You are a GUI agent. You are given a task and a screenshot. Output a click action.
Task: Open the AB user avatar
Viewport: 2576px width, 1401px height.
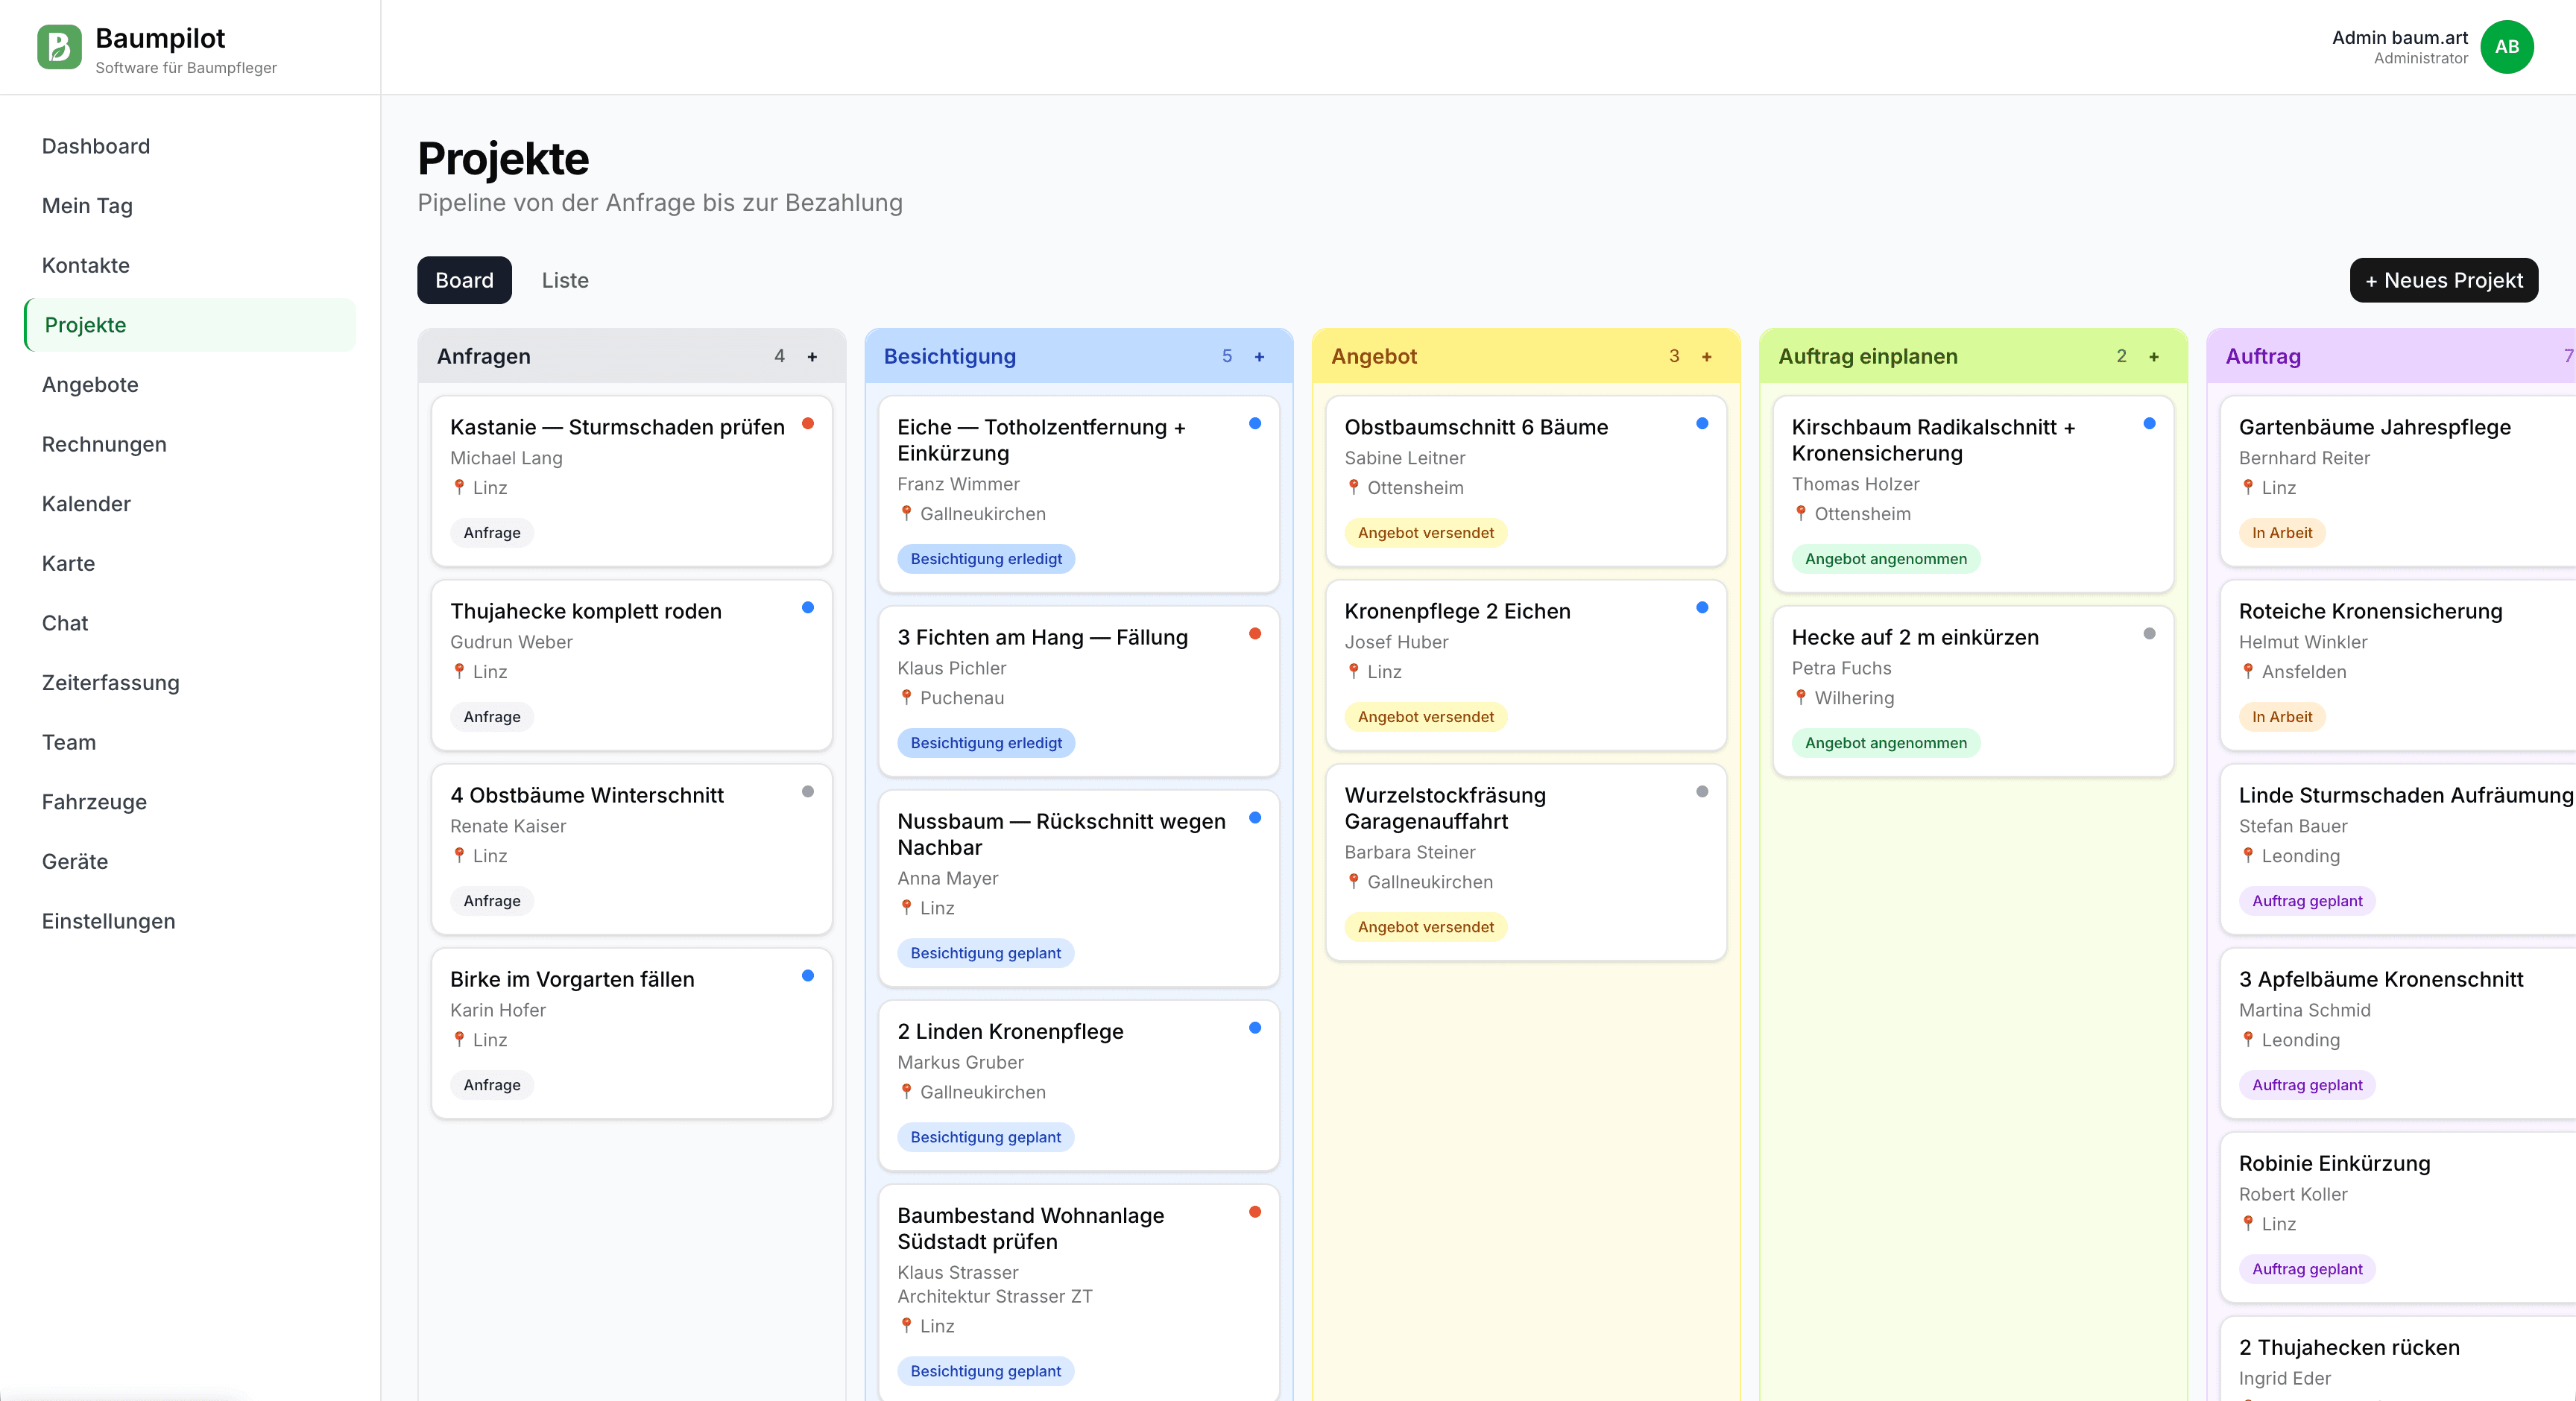(x=2506, y=47)
